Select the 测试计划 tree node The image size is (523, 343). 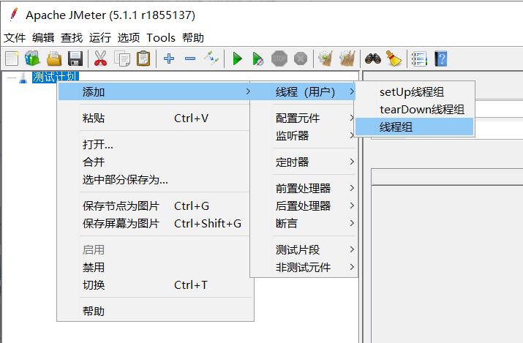point(56,77)
